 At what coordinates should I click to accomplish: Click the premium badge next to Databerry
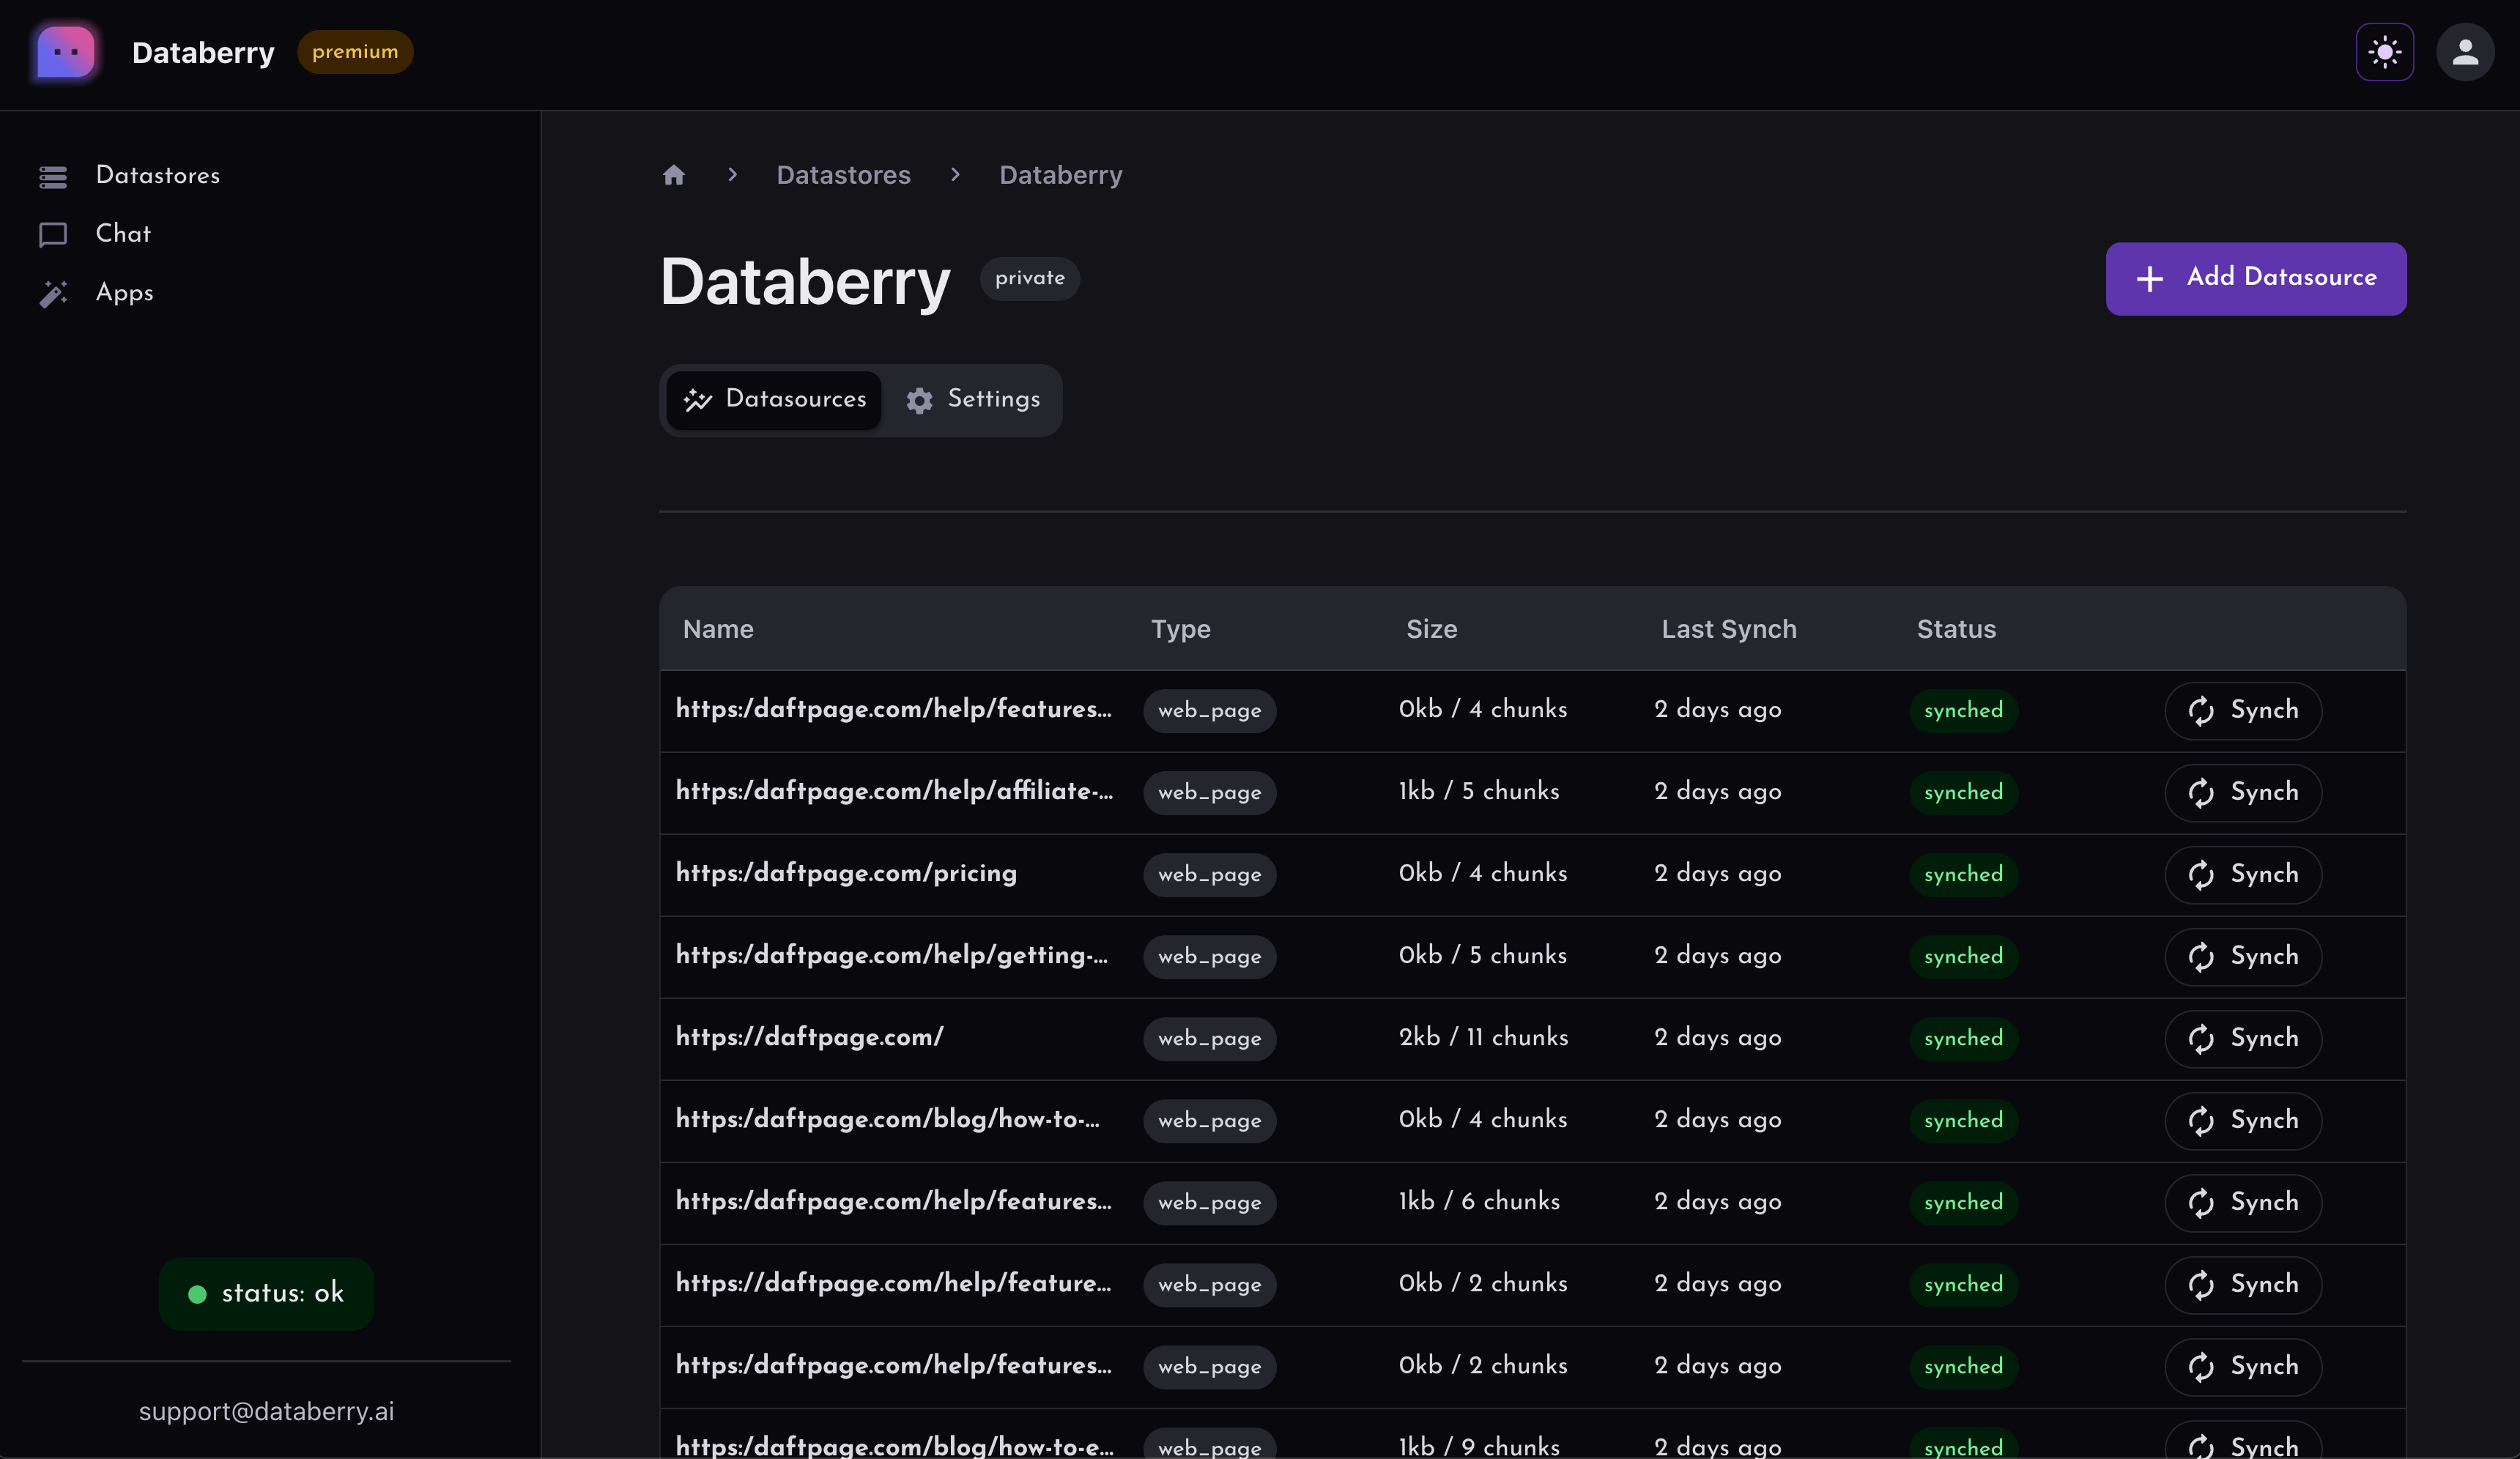(x=355, y=52)
